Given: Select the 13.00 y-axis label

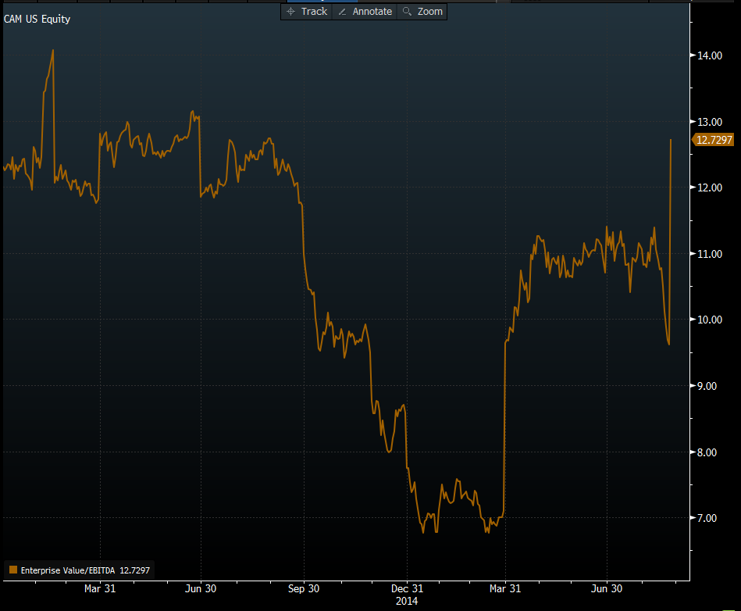Looking at the screenshot, I should tap(709, 122).
